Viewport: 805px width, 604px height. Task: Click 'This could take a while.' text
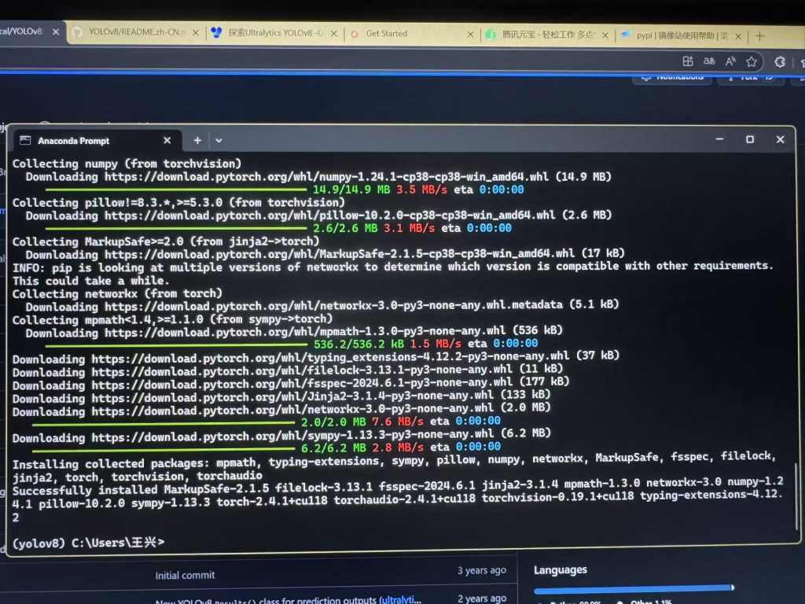pos(91,281)
